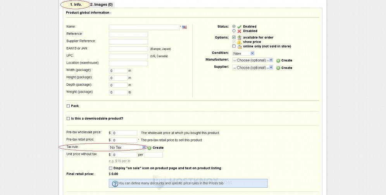
Task: Enable online only checkbox
Action: (x=234, y=46)
